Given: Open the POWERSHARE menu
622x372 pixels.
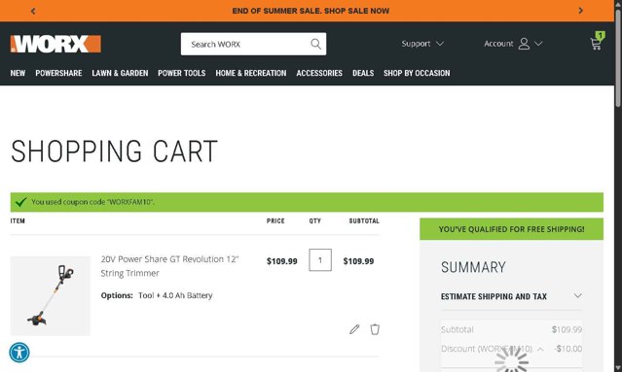Looking at the screenshot, I should pos(58,73).
